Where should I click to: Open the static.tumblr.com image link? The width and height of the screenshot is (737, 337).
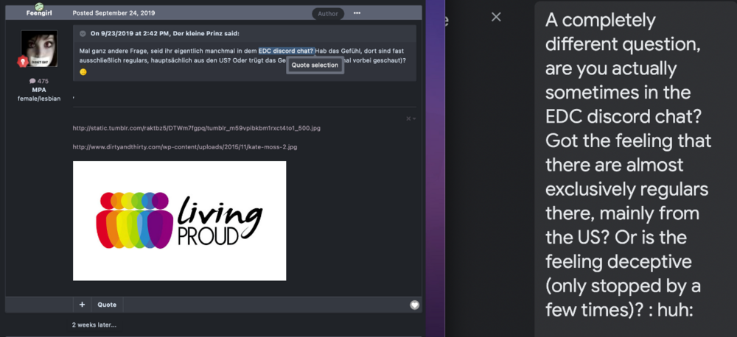(197, 128)
